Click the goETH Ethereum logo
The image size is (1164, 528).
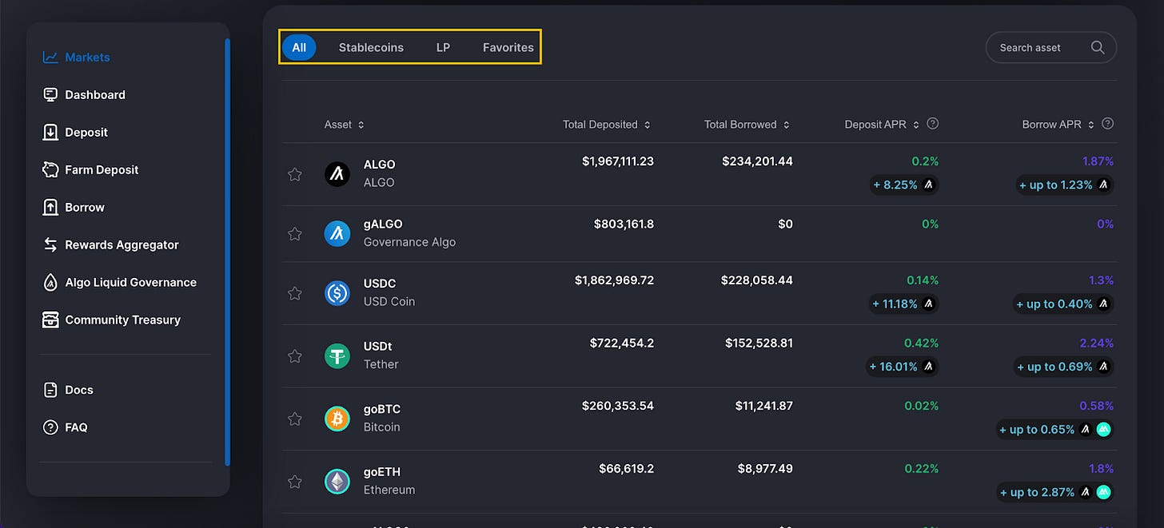click(x=337, y=482)
